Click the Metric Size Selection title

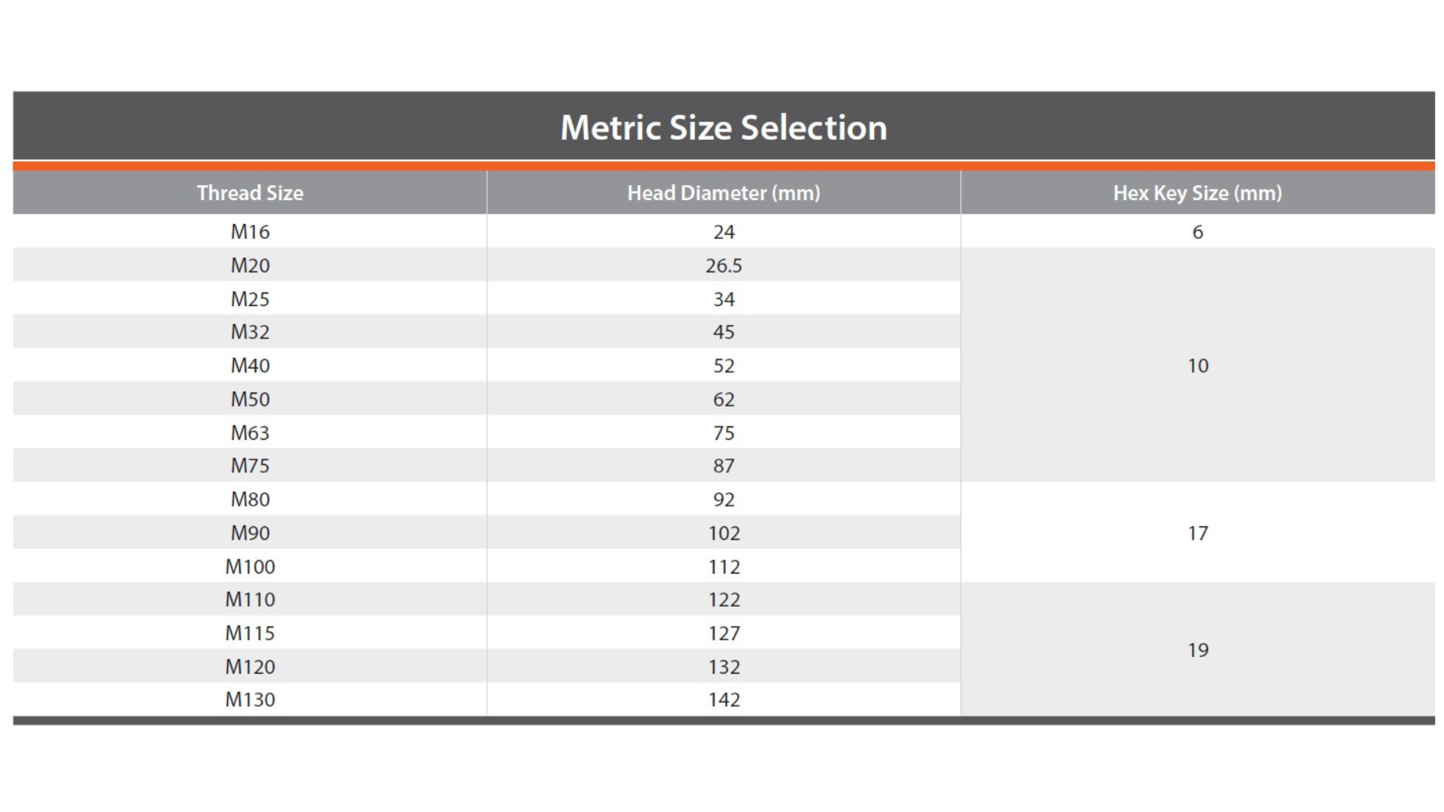(724, 127)
